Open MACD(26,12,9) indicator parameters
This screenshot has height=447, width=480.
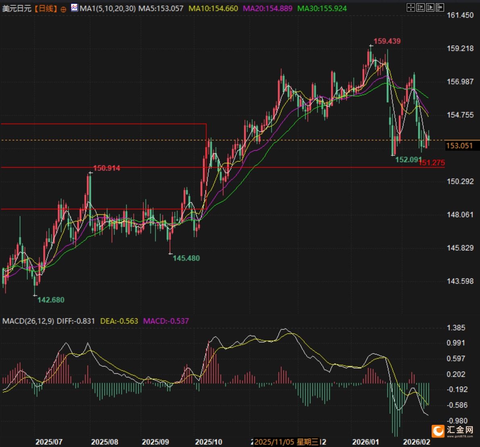click(28, 321)
